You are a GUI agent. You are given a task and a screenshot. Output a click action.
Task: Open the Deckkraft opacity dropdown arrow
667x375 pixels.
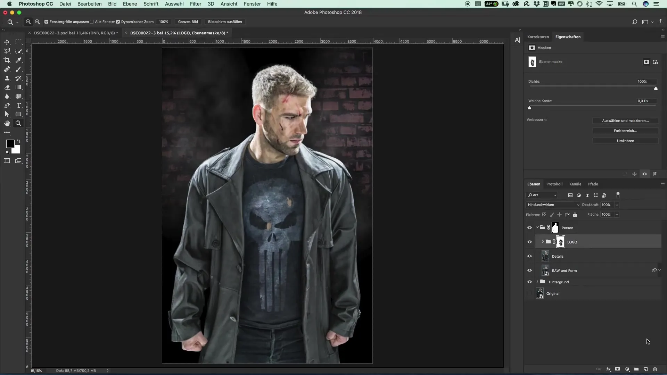click(x=617, y=205)
